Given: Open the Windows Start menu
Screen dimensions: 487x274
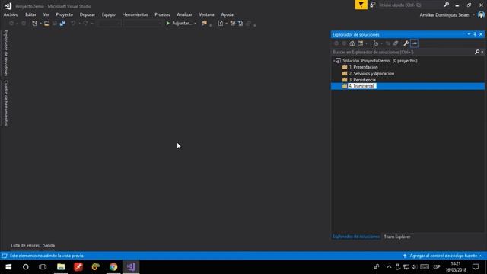Looking at the screenshot, I should (8, 267).
